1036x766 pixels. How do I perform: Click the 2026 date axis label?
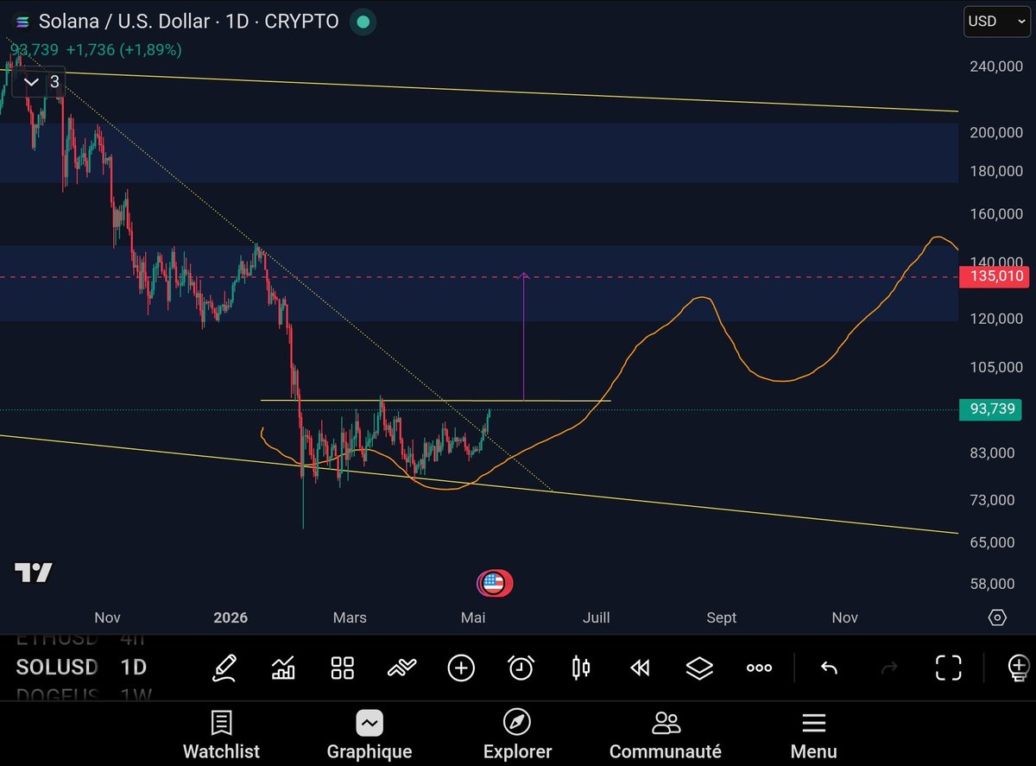coord(231,617)
